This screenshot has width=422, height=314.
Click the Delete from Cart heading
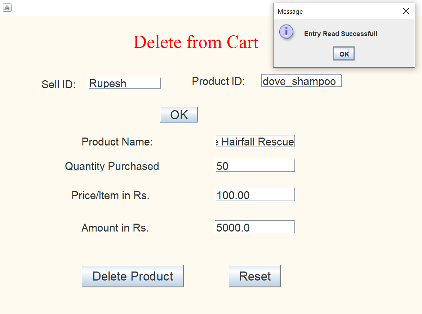196,42
